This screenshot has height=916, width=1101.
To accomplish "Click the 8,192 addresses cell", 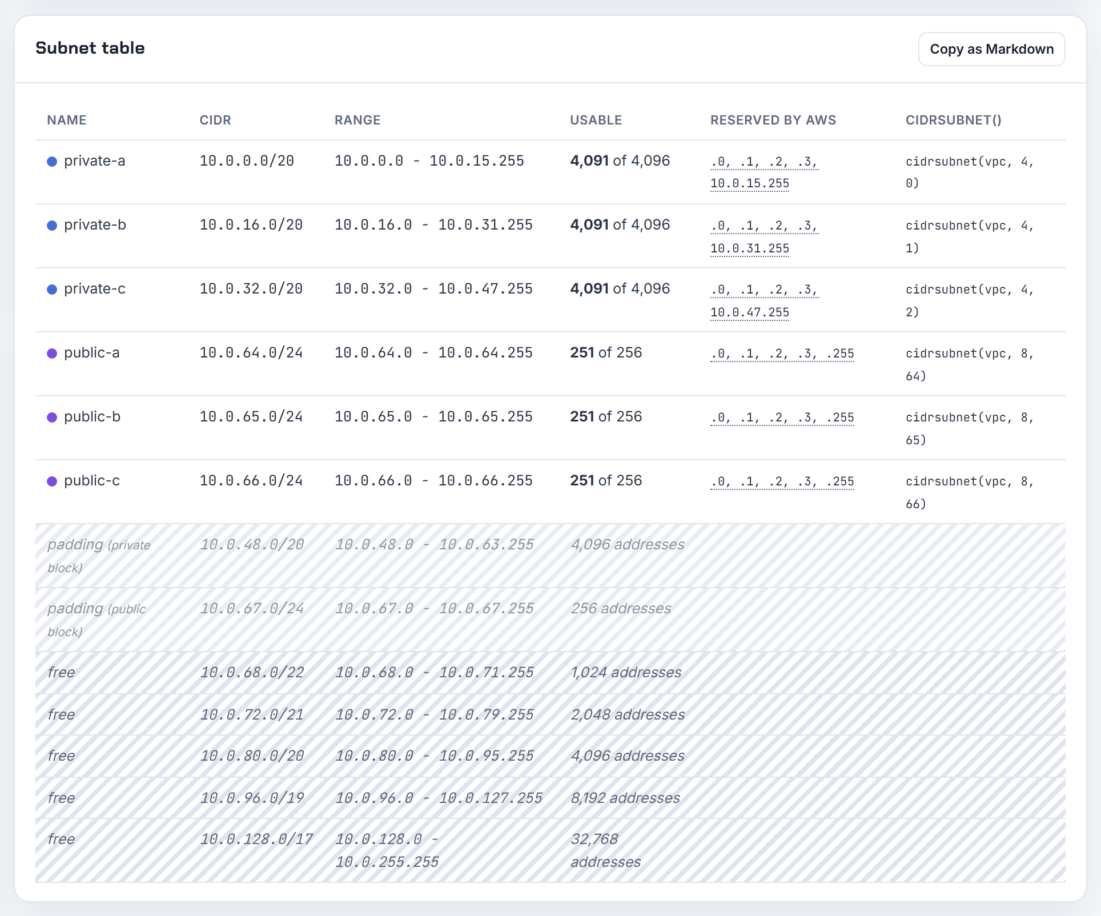I will (625, 798).
